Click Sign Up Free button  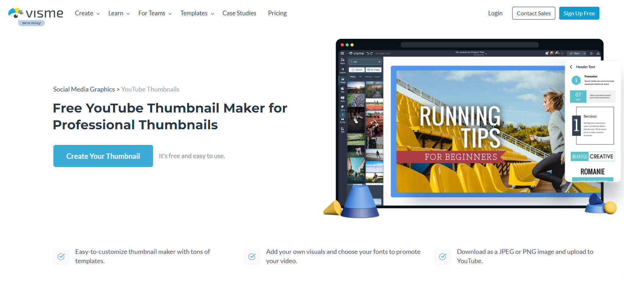coord(579,13)
